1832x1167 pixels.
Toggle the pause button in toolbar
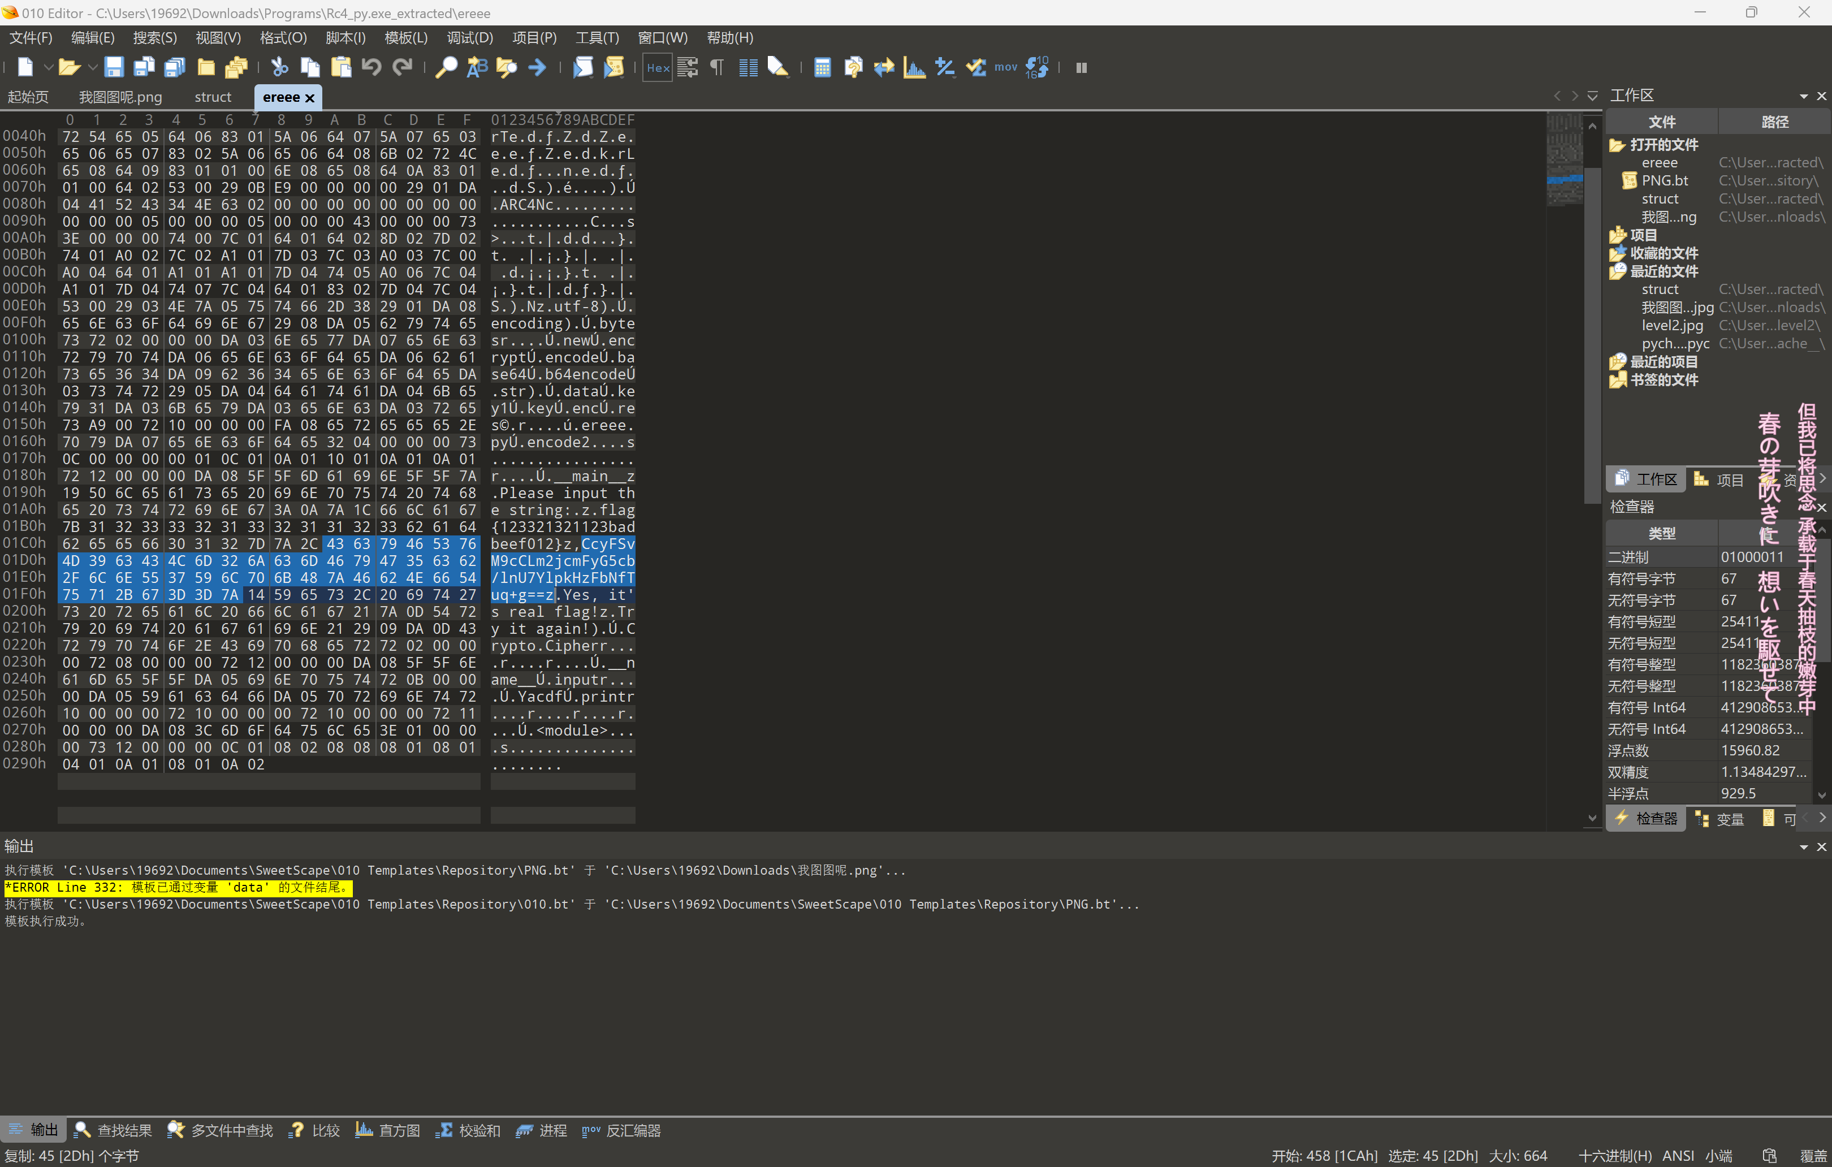pos(1081,68)
